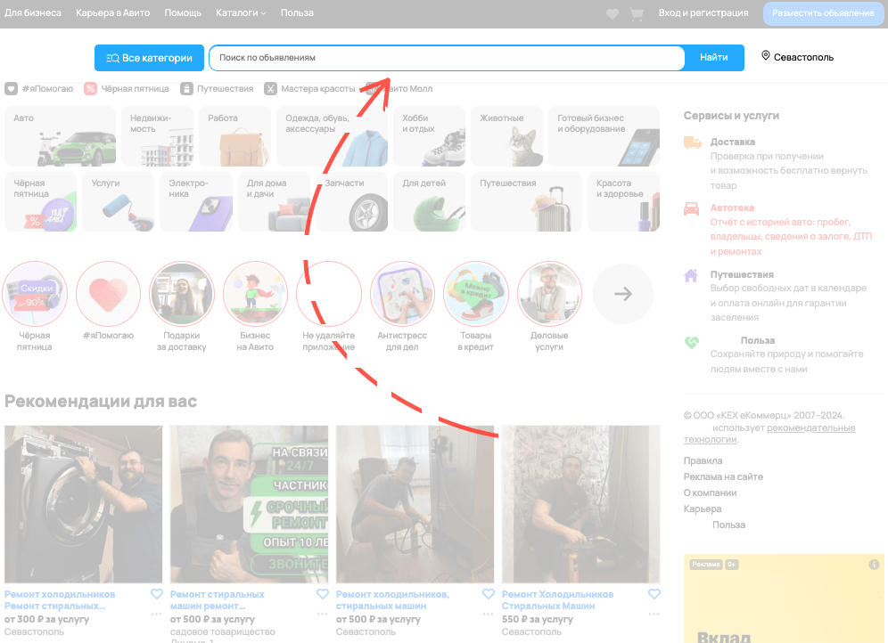
Task: Click the Найти search button
Action: (713, 58)
